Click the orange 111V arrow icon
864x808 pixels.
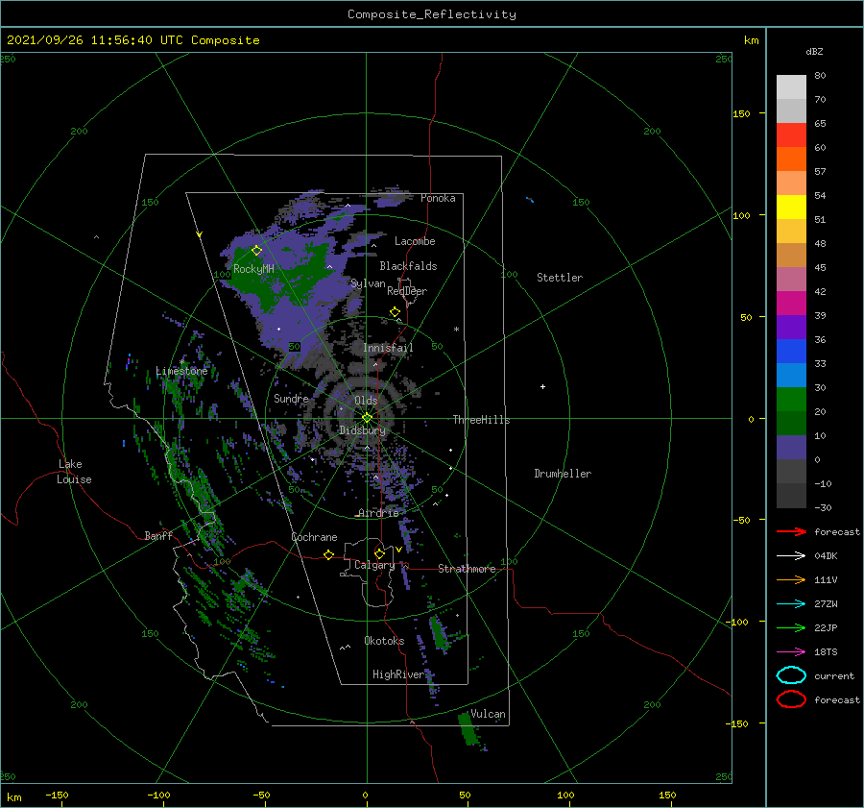coord(791,579)
